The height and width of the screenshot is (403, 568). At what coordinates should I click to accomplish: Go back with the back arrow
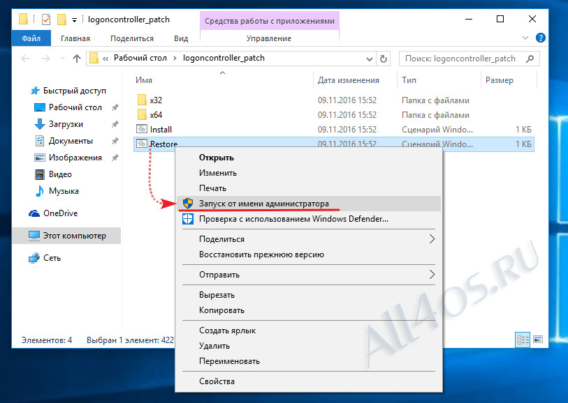click(25, 59)
